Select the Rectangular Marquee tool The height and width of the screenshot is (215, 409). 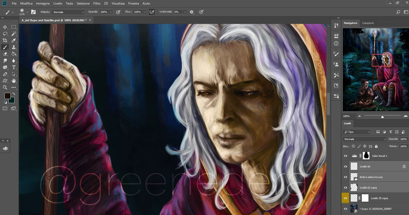(x=13, y=27)
